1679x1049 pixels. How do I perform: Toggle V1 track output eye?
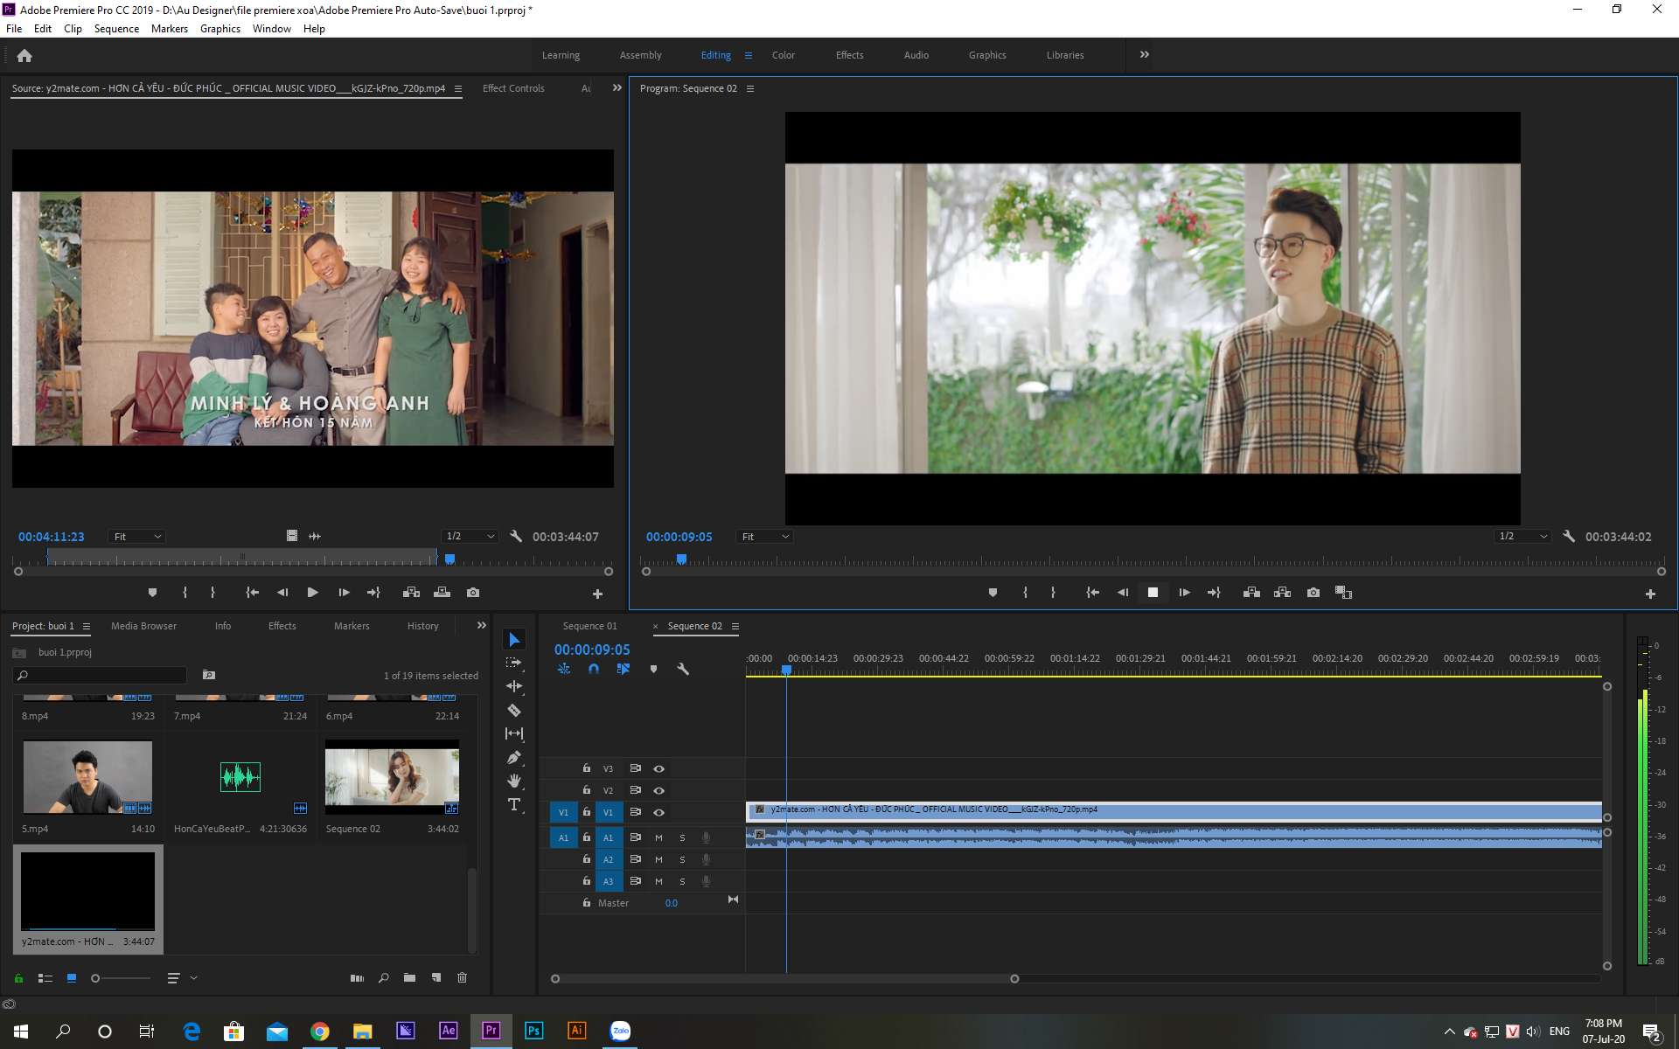click(x=659, y=812)
